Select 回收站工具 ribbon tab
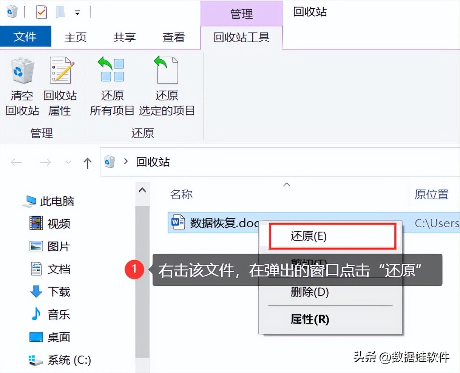460x373 pixels. point(241,37)
